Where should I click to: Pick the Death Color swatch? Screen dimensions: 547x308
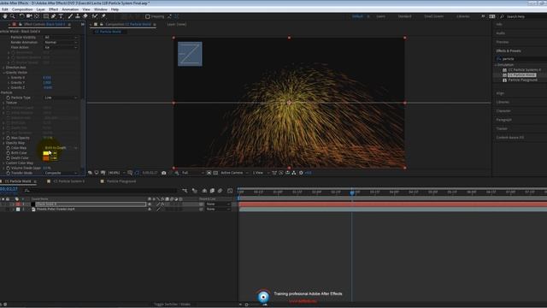46,158
